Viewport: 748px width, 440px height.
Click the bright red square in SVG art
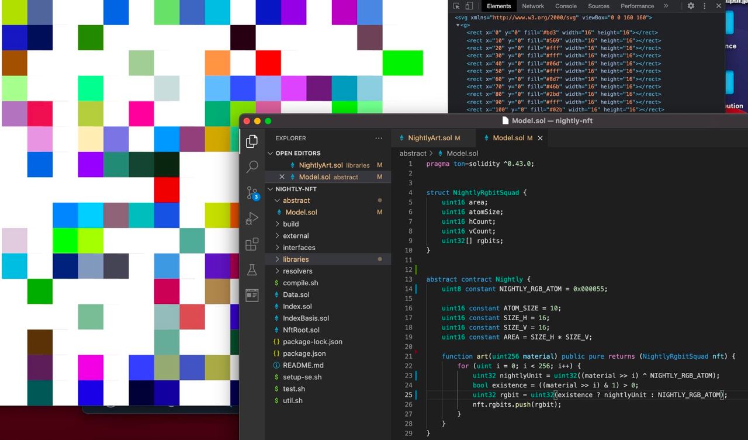[268, 63]
